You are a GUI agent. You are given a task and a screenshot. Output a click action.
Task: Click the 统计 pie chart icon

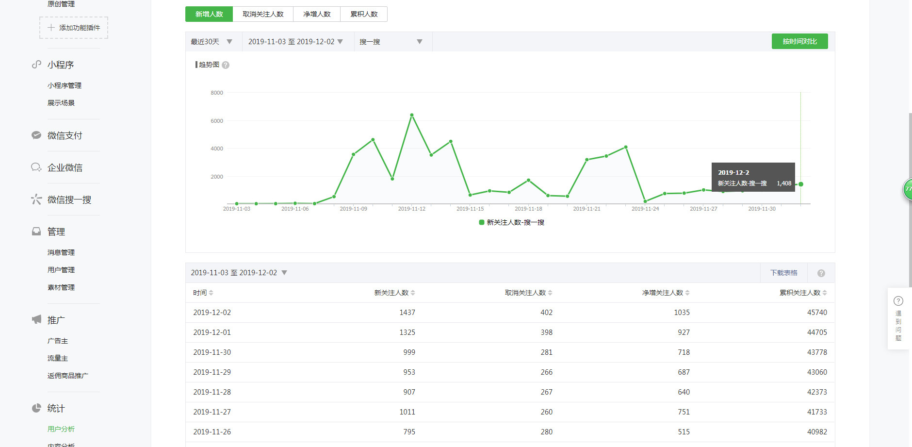(36, 408)
